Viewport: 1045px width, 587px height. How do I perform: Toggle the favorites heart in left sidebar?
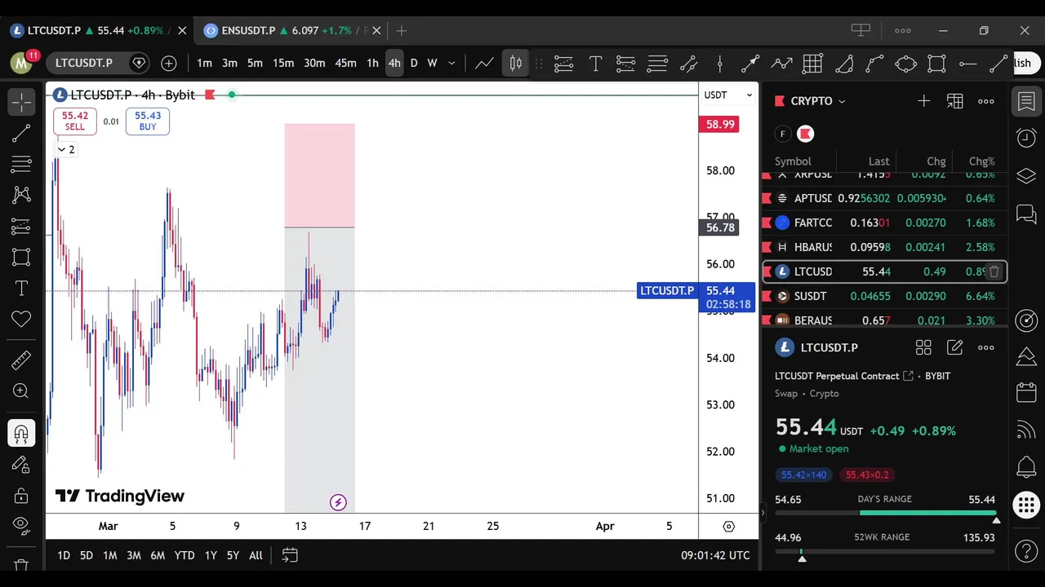[22, 319]
